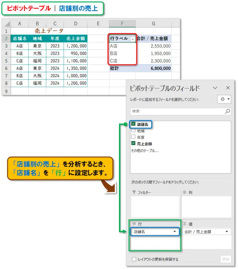
Task: Open dropdown of 合計 / 売上金額 value field
Action: click(227, 232)
